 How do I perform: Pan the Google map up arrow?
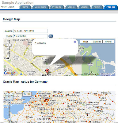(x=8, y=42)
